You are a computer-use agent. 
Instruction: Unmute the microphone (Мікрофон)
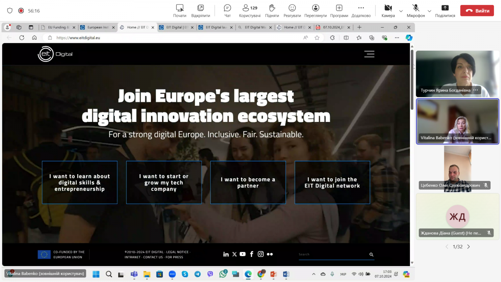point(415,8)
